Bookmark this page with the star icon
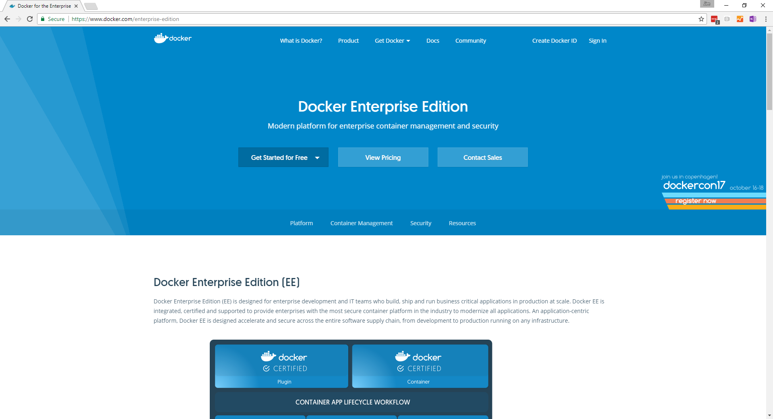773x419 pixels. [701, 19]
